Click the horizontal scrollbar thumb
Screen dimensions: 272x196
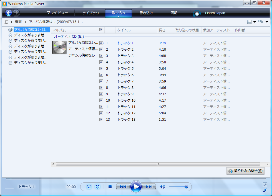(x=158, y=164)
